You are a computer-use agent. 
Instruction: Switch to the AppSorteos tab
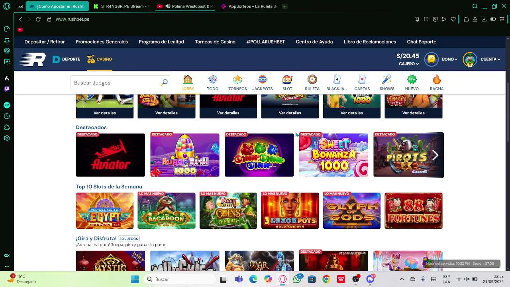coord(249,6)
